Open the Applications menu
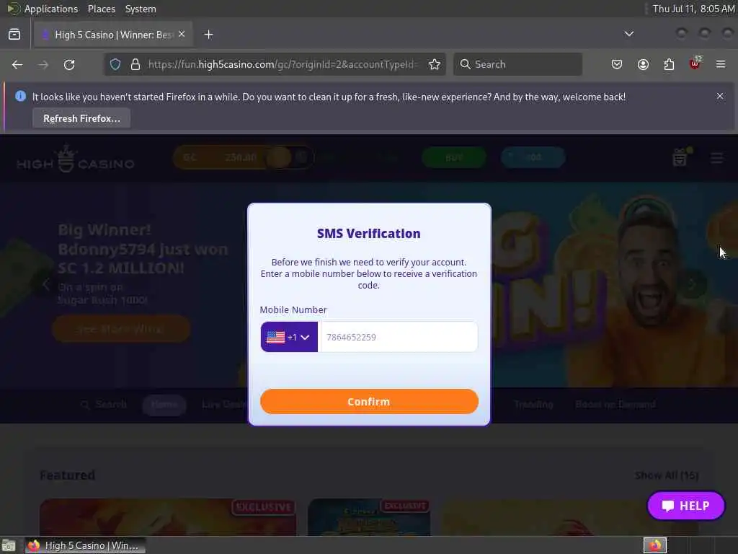738x554 pixels. pos(51,9)
